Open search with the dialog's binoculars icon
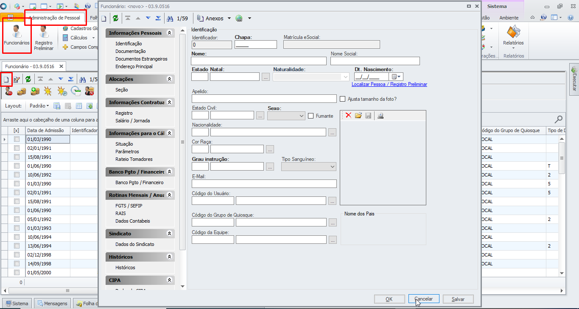Image resolution: width=579 pixels, height=309 pixels. coord(170,19)
